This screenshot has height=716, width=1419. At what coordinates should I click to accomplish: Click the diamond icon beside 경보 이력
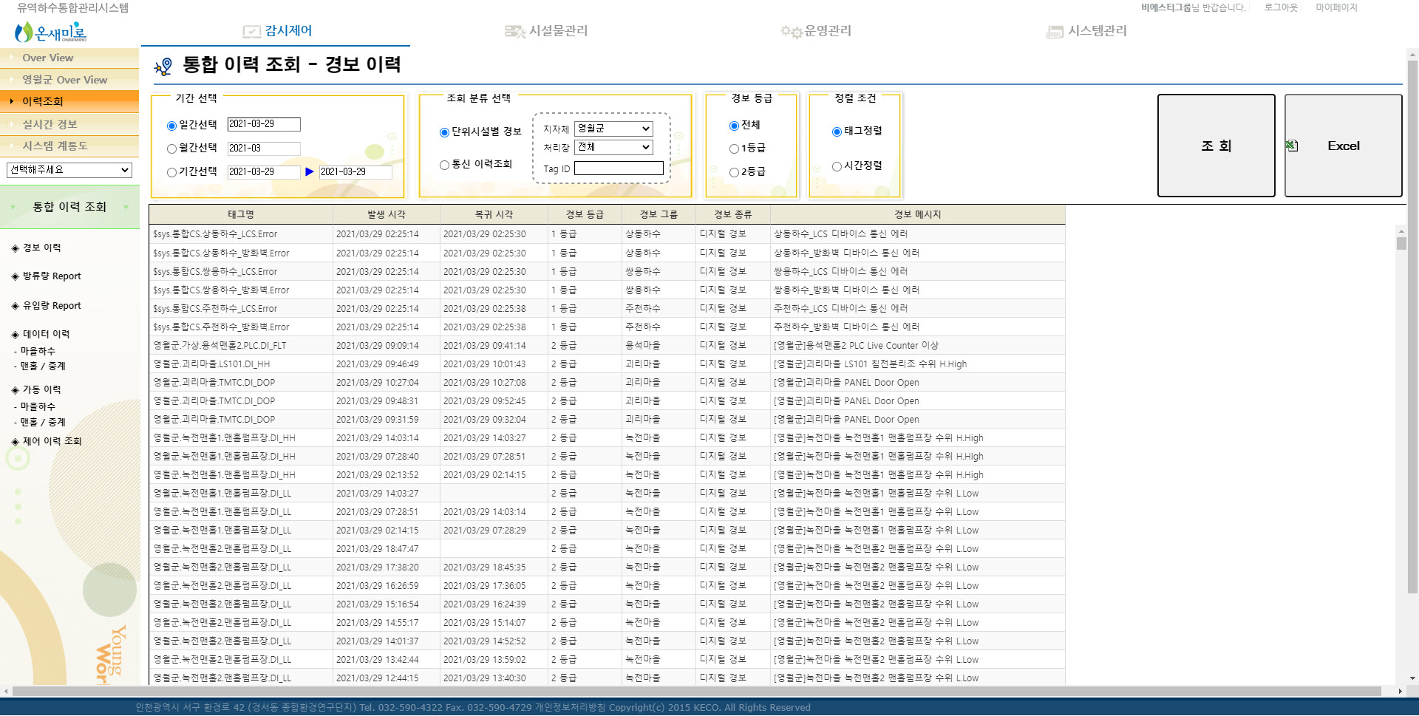coord(15,248)
